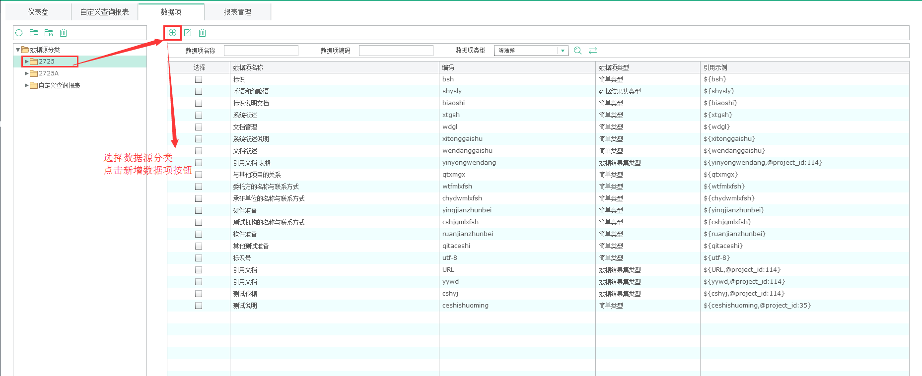This screenshot has width=922, height=376.
Task: Click the edit data item icon
Action: (x=188, y=33)
